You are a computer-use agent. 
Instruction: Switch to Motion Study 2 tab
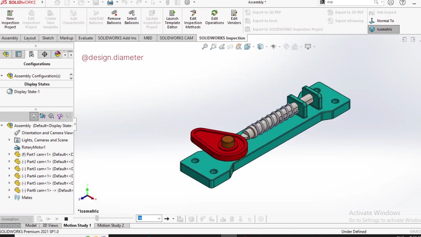(x=111, y=225)
